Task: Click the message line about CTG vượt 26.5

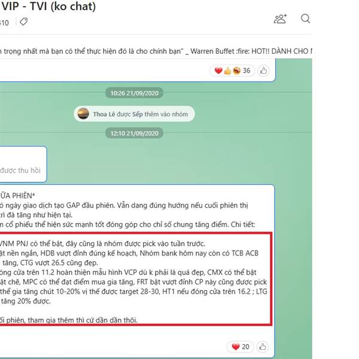Action: 49,263
